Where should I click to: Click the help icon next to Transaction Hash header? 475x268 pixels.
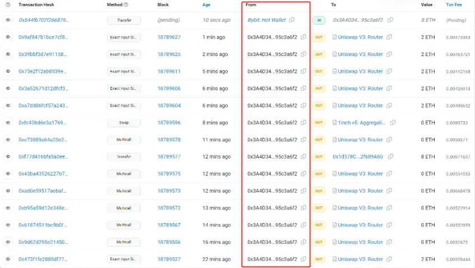tap(8, 4)
